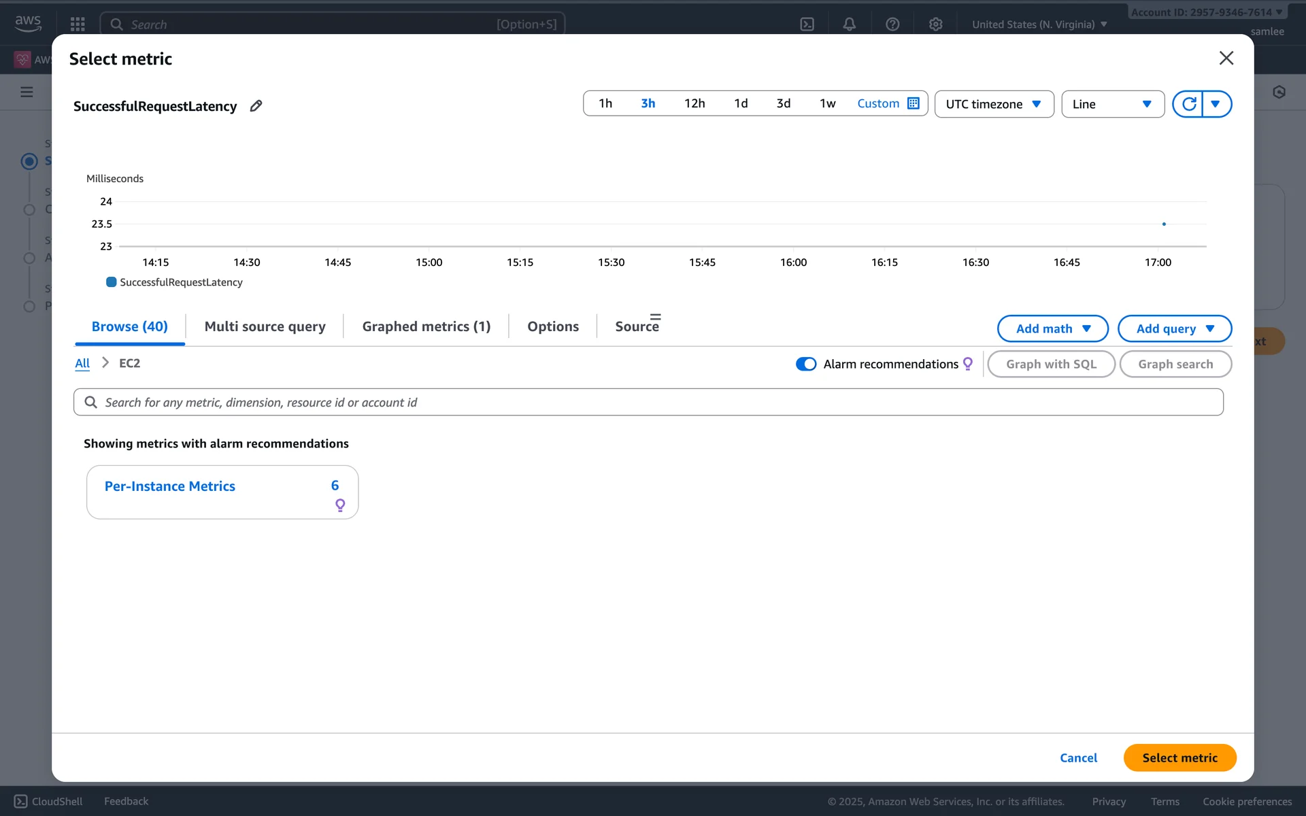Open the Custom time range calendar icon

pyautogui.click(x=914, y=103)
